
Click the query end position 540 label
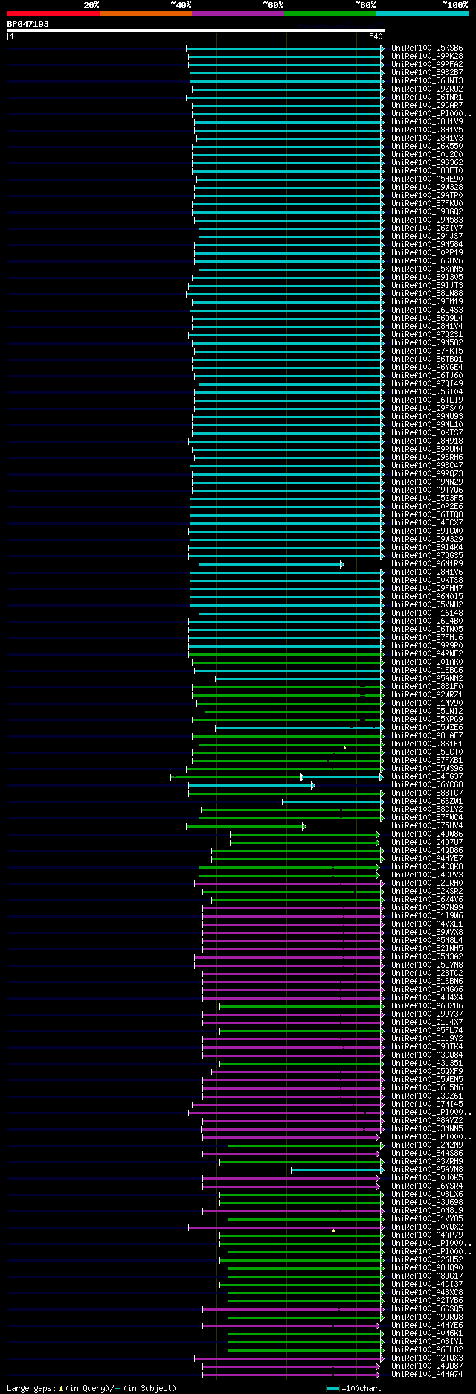click(375, 36)
